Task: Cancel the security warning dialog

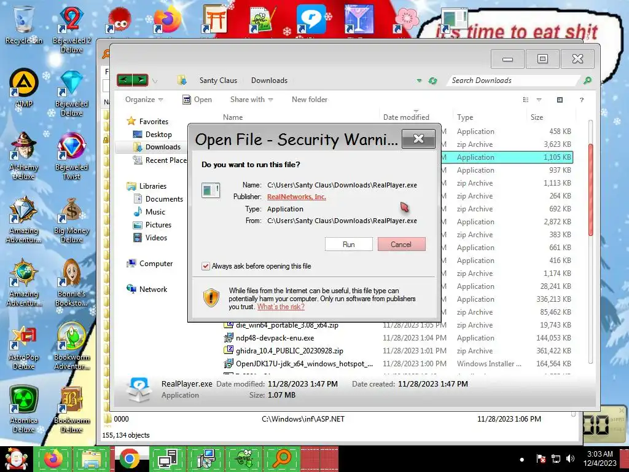Action: pos(401,244)
